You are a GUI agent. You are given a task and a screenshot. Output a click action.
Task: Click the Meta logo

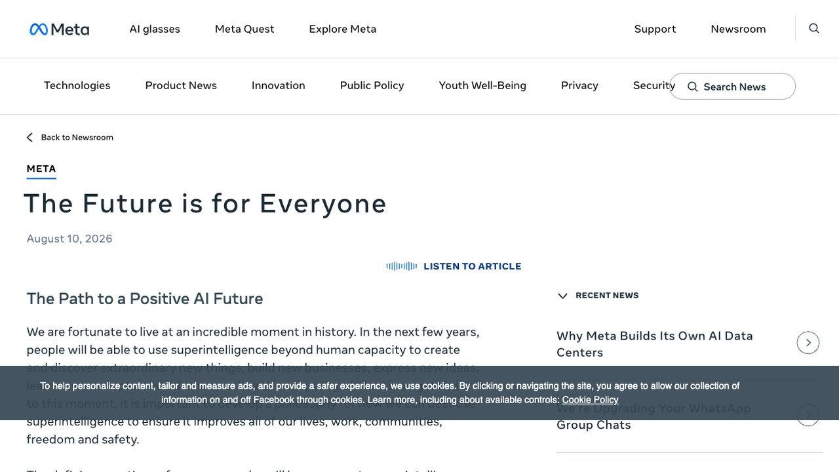coord(60,29)
